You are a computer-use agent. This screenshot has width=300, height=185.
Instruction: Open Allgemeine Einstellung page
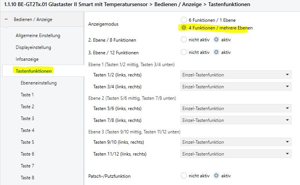point(38,36)
